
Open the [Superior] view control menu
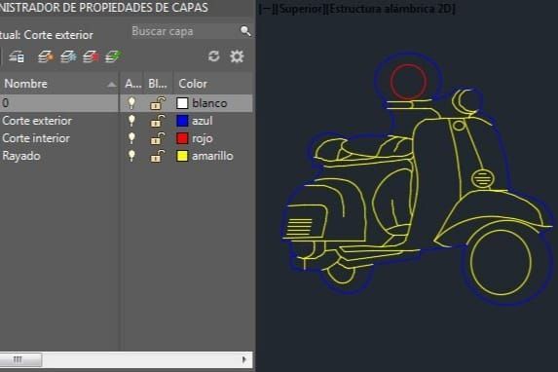coord(302,9)
